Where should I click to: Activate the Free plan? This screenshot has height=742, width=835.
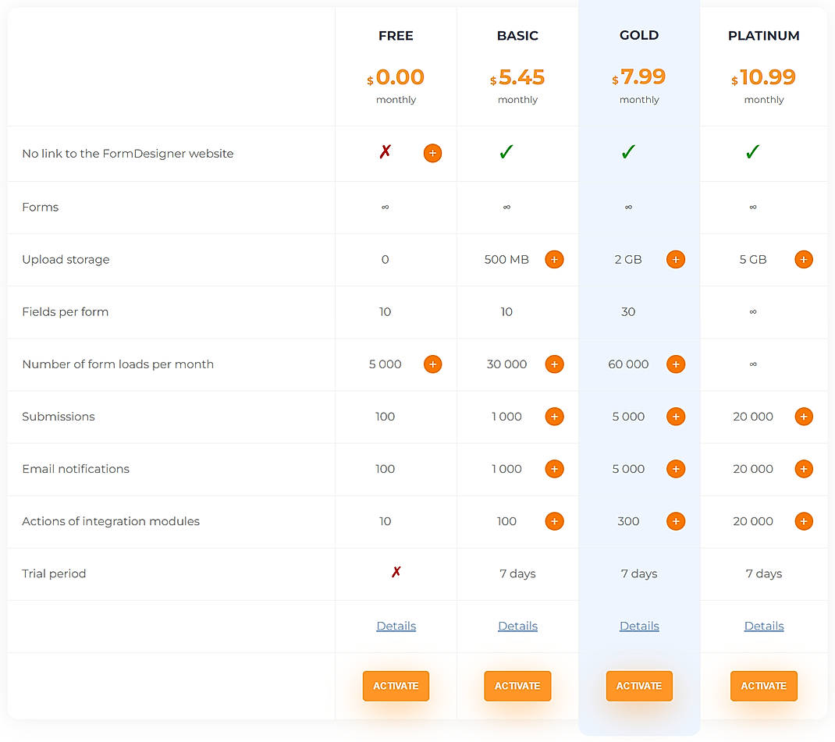coord(396,686)
